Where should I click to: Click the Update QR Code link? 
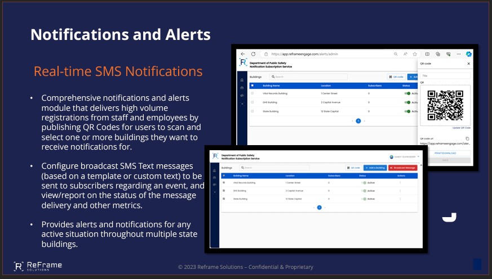point(461,128)
